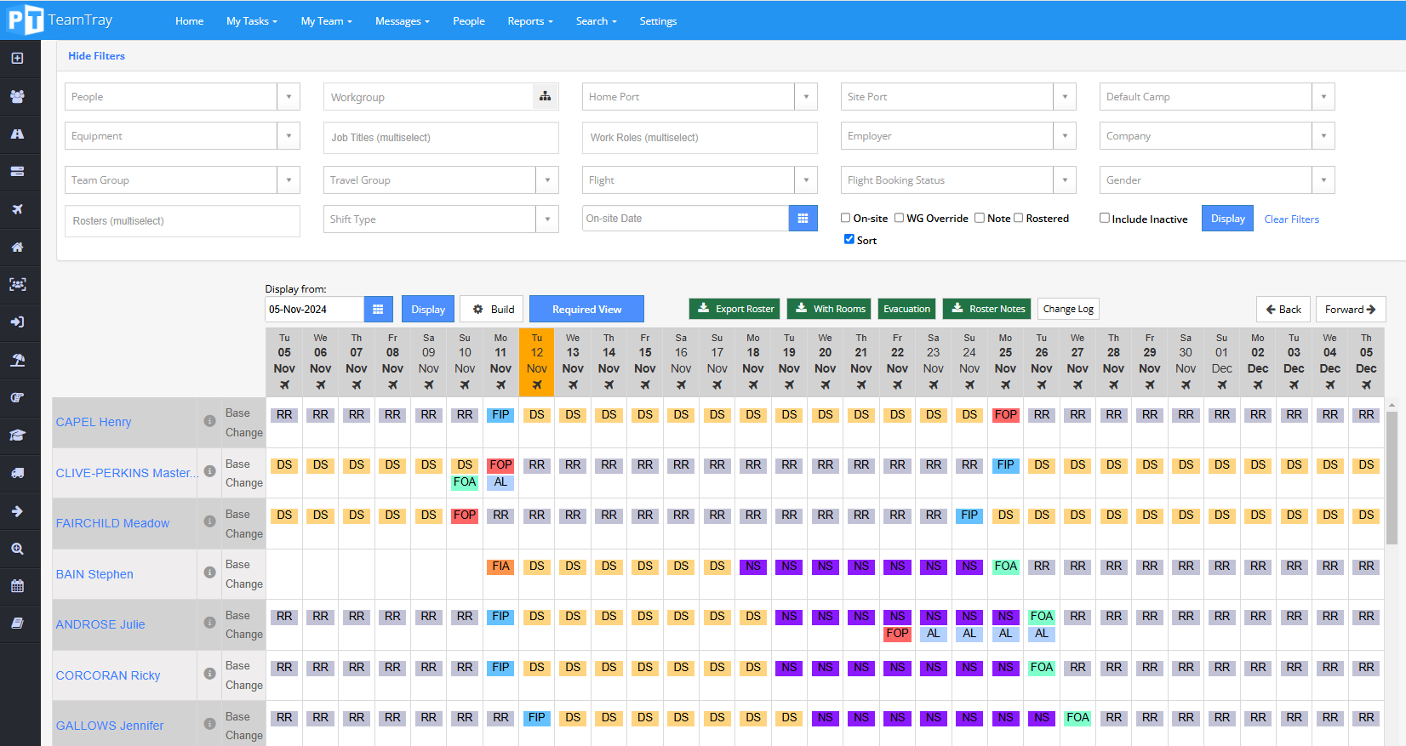Viewport: 1406px width, 746px height.
Task: Open Settings in top navigation
Action: pos(658,21)
